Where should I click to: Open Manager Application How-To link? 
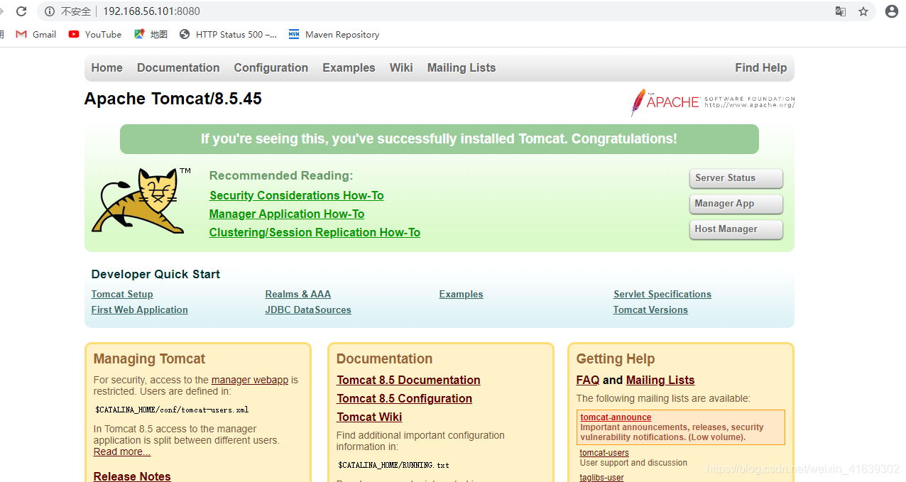[x=287, y=214]
